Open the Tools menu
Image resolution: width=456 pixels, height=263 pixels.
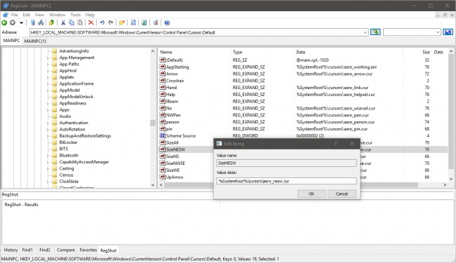[75, 15]
